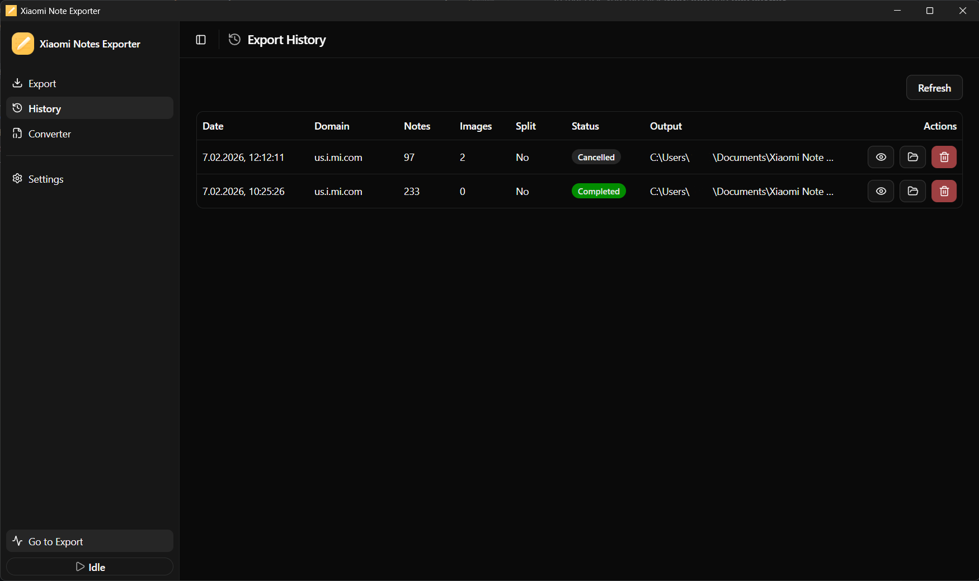Click the us.i.mi.com domain in the cancelled row
979x581 pixels.
pyautogui.click(x=338, y=158)
